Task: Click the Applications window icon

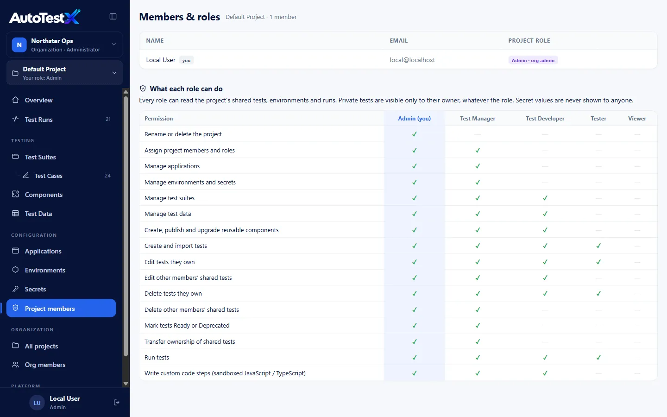Action: 15,251
